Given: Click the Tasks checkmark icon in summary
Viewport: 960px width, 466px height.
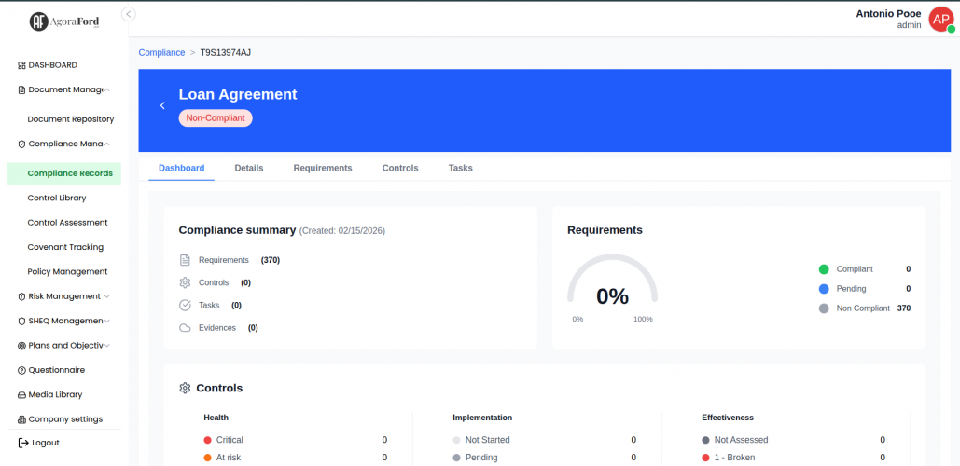Looking at the screenshot, I should click(x=185, y=305).
